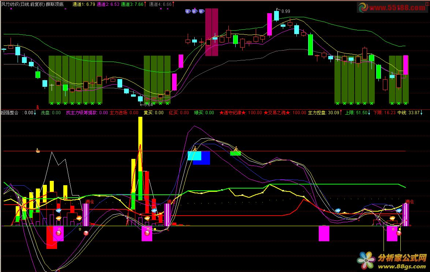Click the 主力控盘: 30.09 indicator value
This screenshot has width=430, height=272.
[324, 113]
